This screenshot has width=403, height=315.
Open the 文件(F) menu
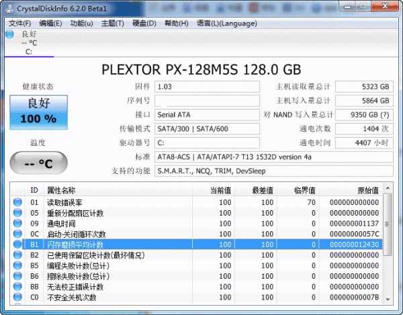tap(19, 24)
